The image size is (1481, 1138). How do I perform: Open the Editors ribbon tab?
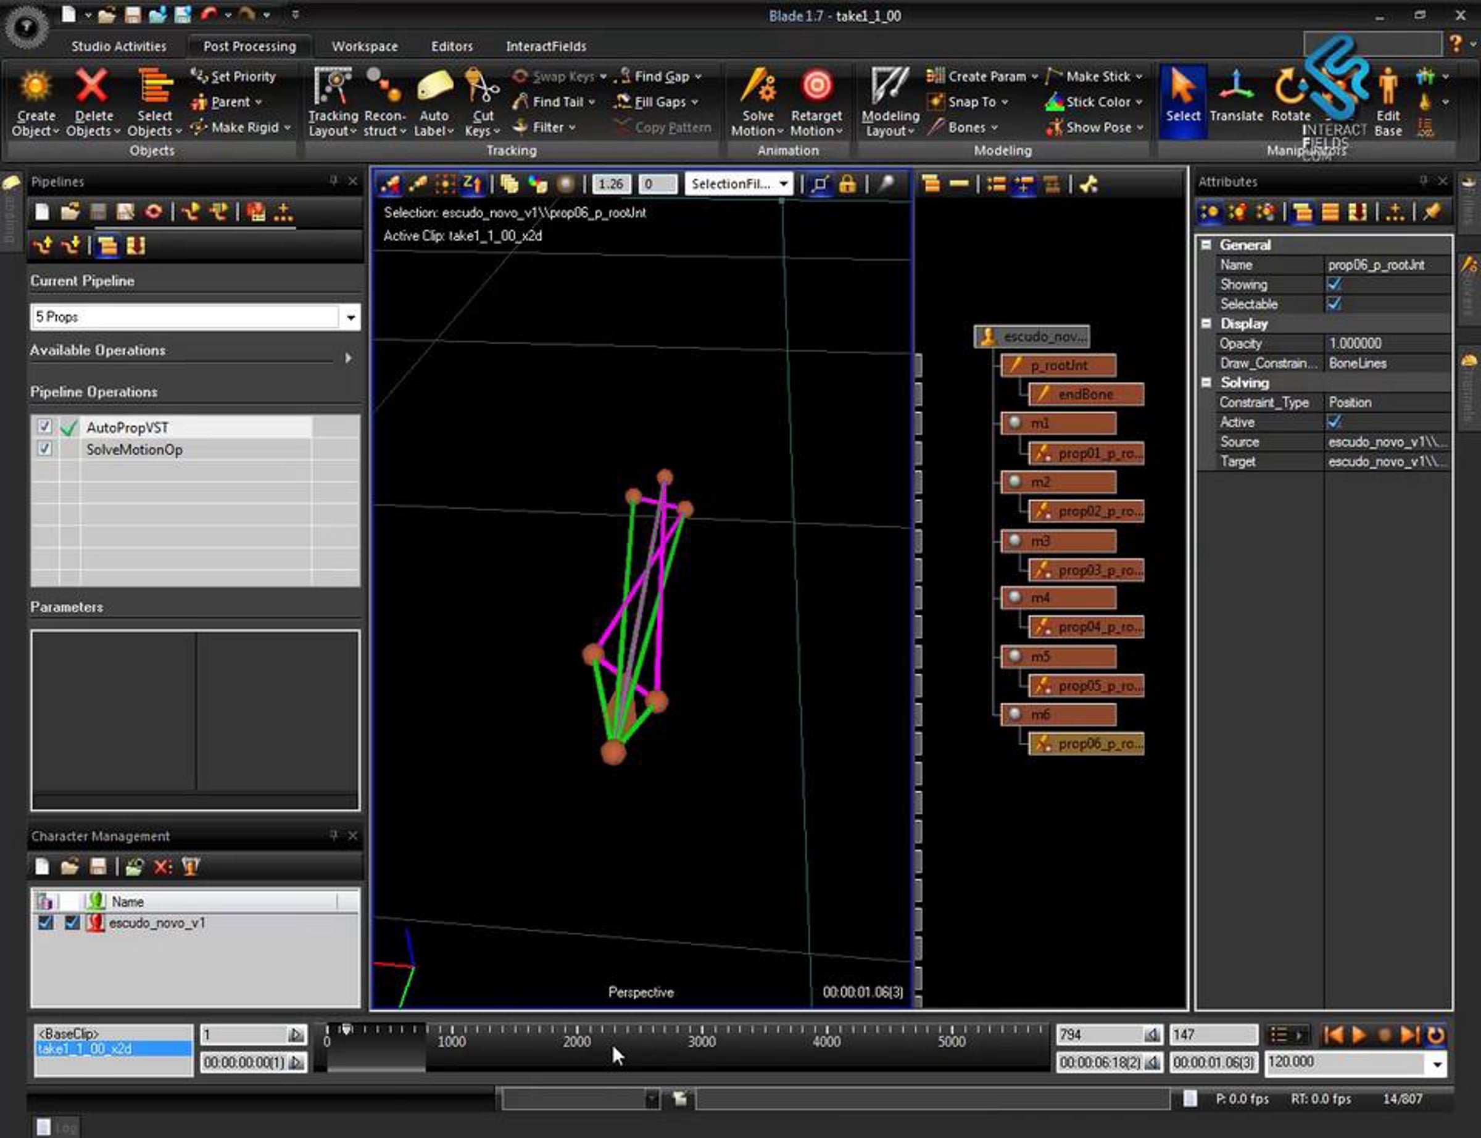click(x=452, y=46)
